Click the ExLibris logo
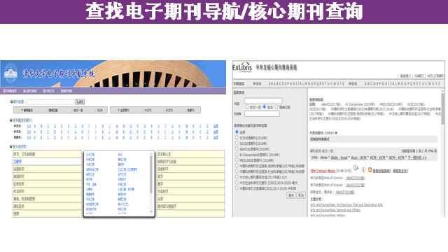 pos(242,67)
